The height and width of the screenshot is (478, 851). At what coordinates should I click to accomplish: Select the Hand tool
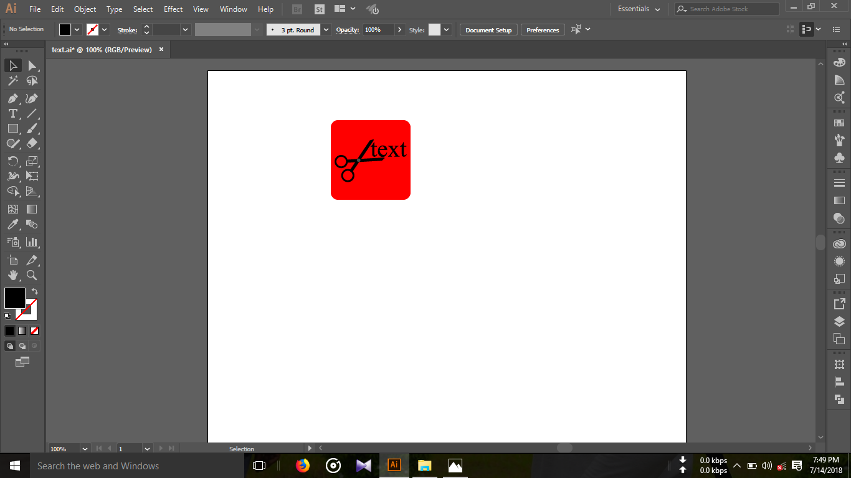pyautogui.click(x=12, y=275)
